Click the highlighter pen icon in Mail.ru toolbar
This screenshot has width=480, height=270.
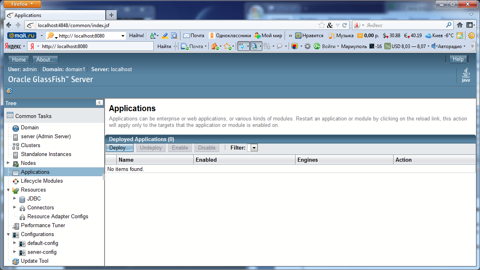point(165,36)
